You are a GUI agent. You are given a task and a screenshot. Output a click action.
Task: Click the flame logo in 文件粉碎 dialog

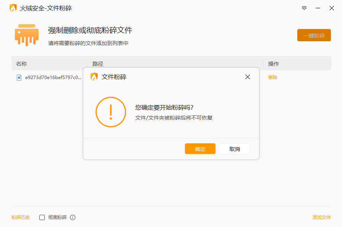point(94,77)
